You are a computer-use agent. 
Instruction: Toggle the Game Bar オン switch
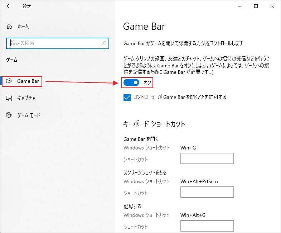pyautogui.click(x=131, y=82)
